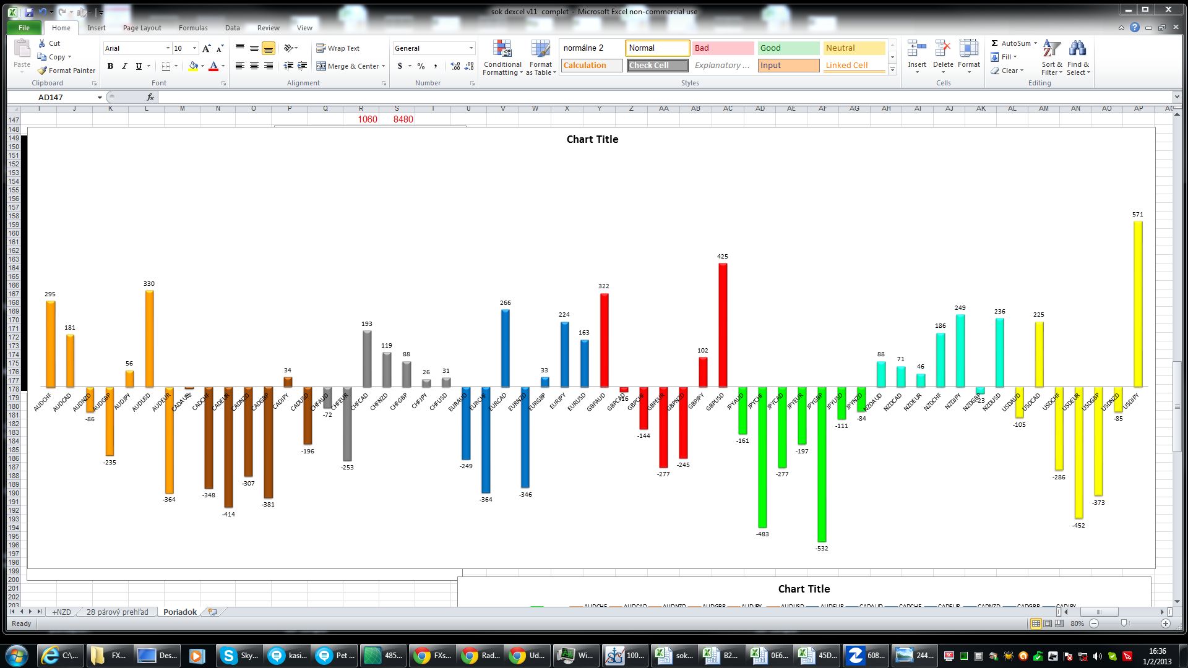Image resolution: width=1188 pixels, height=668 pixels.
Task: Toggle Underline formatting
Action: pos(139,66)
